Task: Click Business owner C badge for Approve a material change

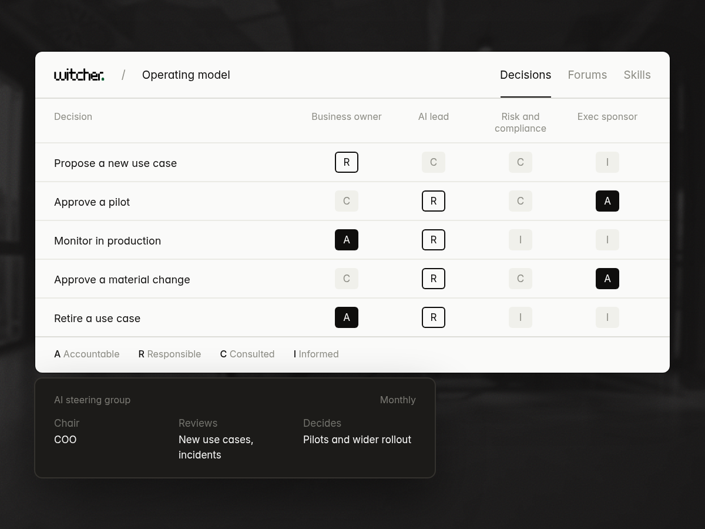Action: tap(347, 279)
